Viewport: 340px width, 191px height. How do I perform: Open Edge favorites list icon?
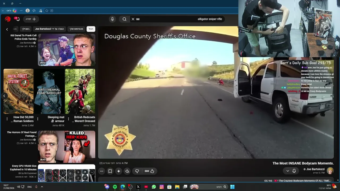34,11
